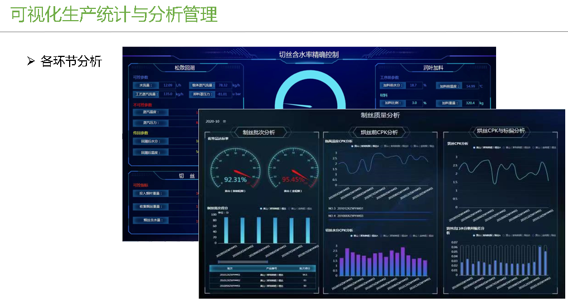568x302 pixels.
Task: Click the cyan circular ring gauge
Action: [304, 92]
